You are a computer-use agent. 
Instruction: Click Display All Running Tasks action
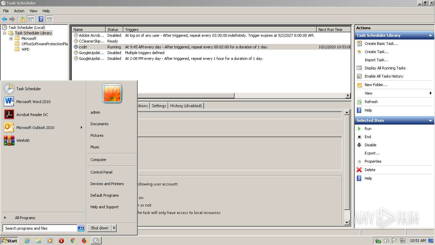point(385,68)
